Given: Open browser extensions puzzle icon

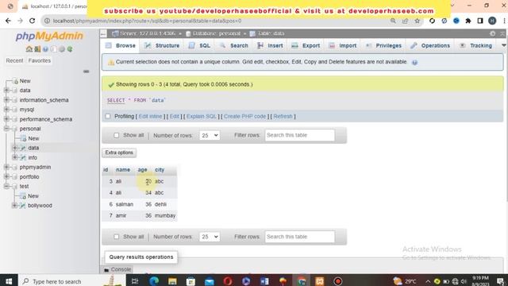Looking at the screenshot, I should 468,21.
